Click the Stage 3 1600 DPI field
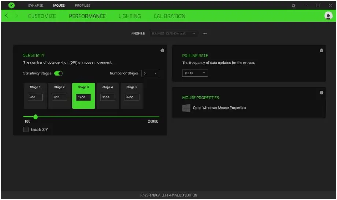This screenshot has height=200, width=337. coord(84,97)
